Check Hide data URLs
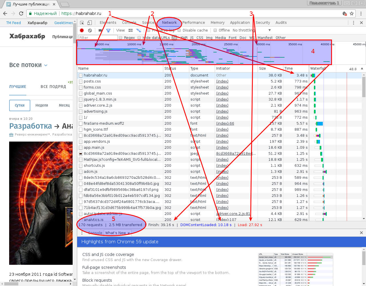 coord(139,38)
